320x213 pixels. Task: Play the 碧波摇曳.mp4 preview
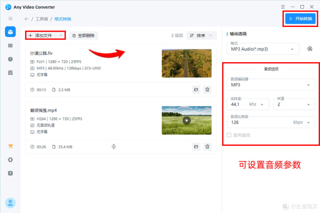187,120
